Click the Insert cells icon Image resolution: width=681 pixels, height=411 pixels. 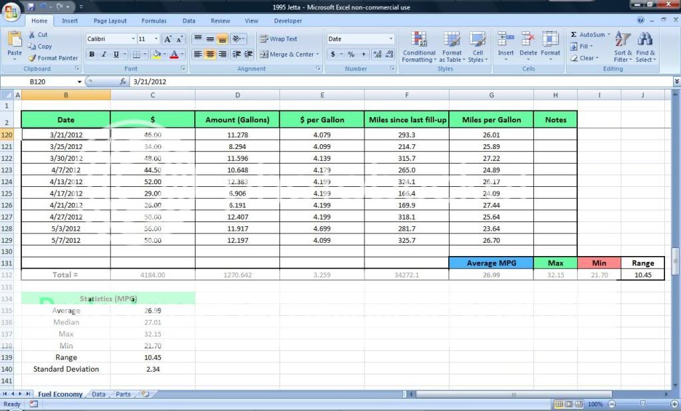pos(505,40)
